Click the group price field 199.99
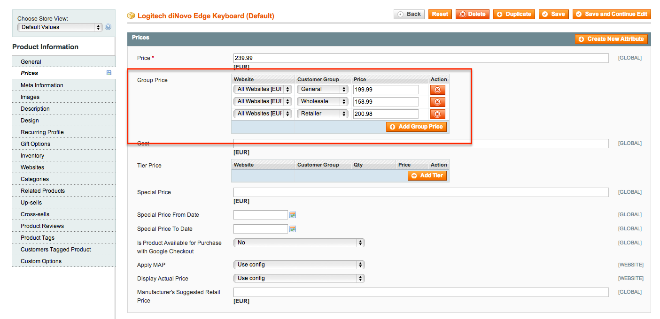Image resolution: width=660 pixels, height=319 pixels. coord(386,90)
